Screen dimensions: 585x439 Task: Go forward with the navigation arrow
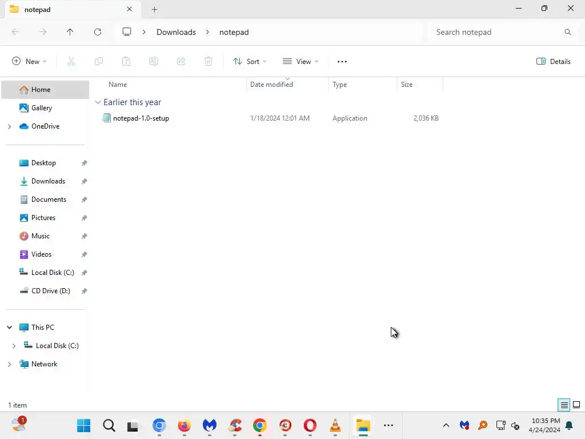click(x=43, y=32)
